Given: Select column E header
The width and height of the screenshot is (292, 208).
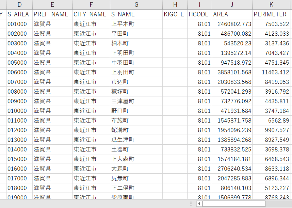Looking at the screenshot, I should 52,5.
